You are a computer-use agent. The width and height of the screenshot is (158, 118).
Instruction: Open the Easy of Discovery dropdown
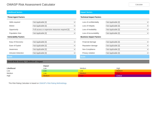(54, 42)
